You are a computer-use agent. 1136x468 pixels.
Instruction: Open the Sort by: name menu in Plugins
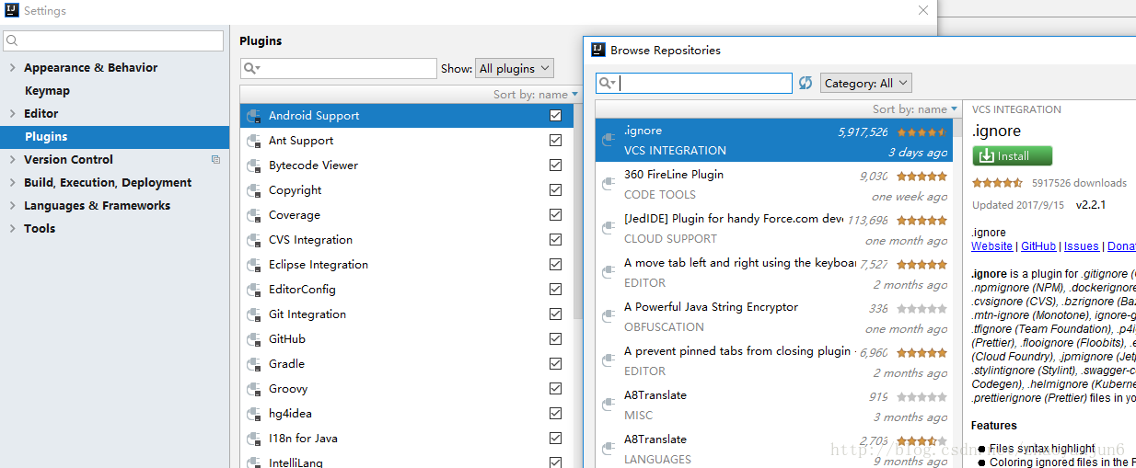pyautogui.click(x=536, y=94)
